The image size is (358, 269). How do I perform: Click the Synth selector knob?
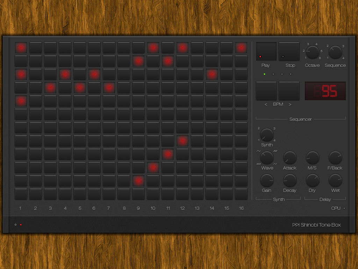(x=267, y=135)
